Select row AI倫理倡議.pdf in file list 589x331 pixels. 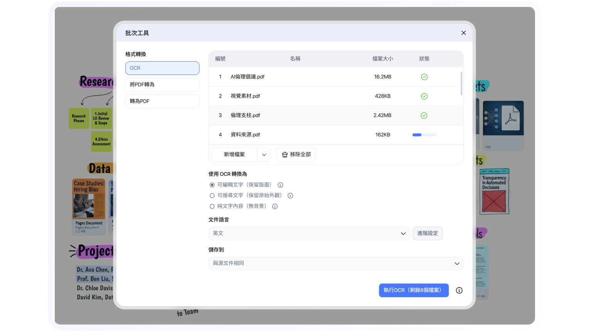click(x=336, y=77)
